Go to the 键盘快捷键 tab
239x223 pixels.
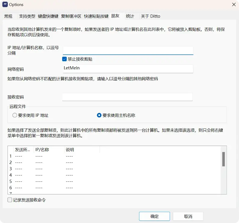tap(48, 16)
